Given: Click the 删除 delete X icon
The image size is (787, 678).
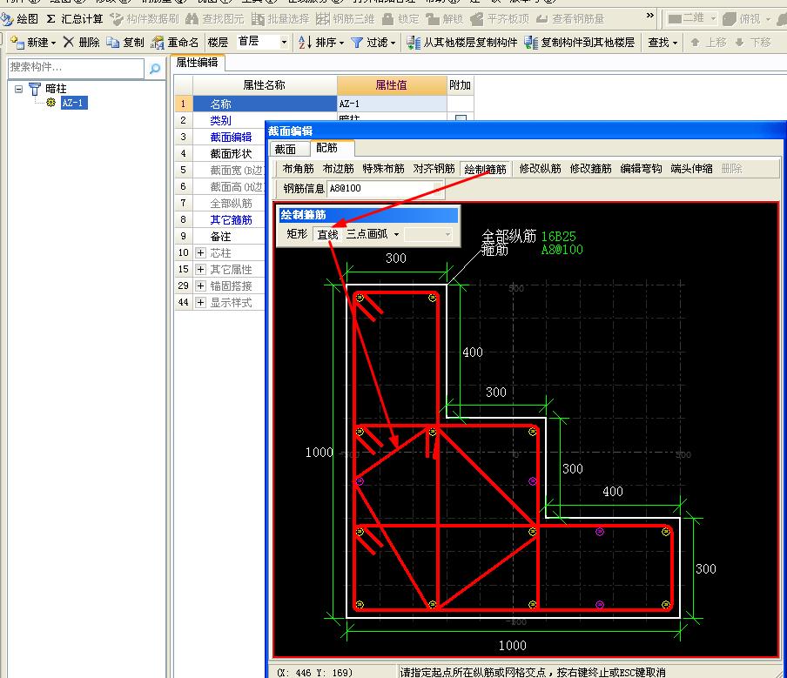Looking at the screenshot, I should click(x=69, y=42).
